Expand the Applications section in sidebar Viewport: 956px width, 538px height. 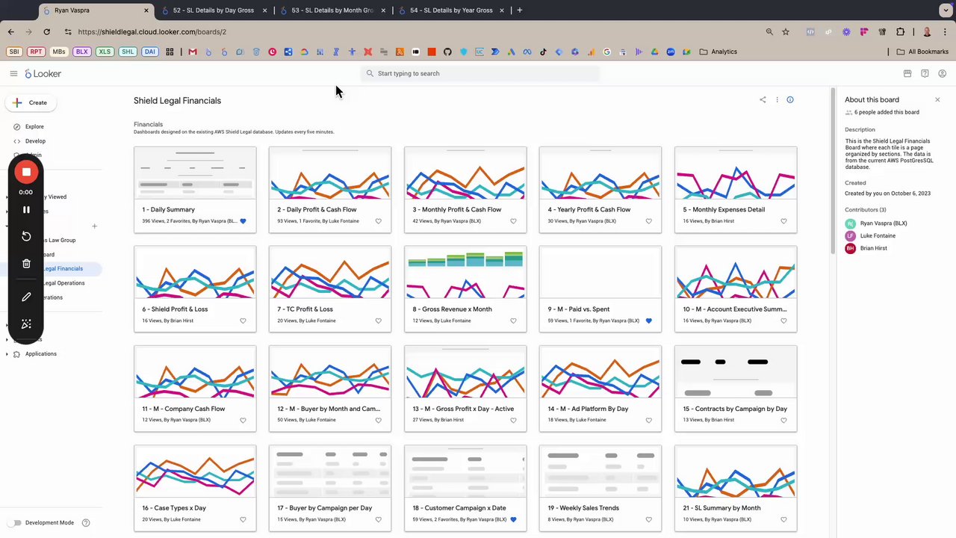point(7,353)
